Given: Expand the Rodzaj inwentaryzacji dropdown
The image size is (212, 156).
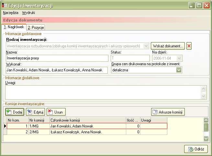Looking at the screenshot, I should tap(146, 46).
